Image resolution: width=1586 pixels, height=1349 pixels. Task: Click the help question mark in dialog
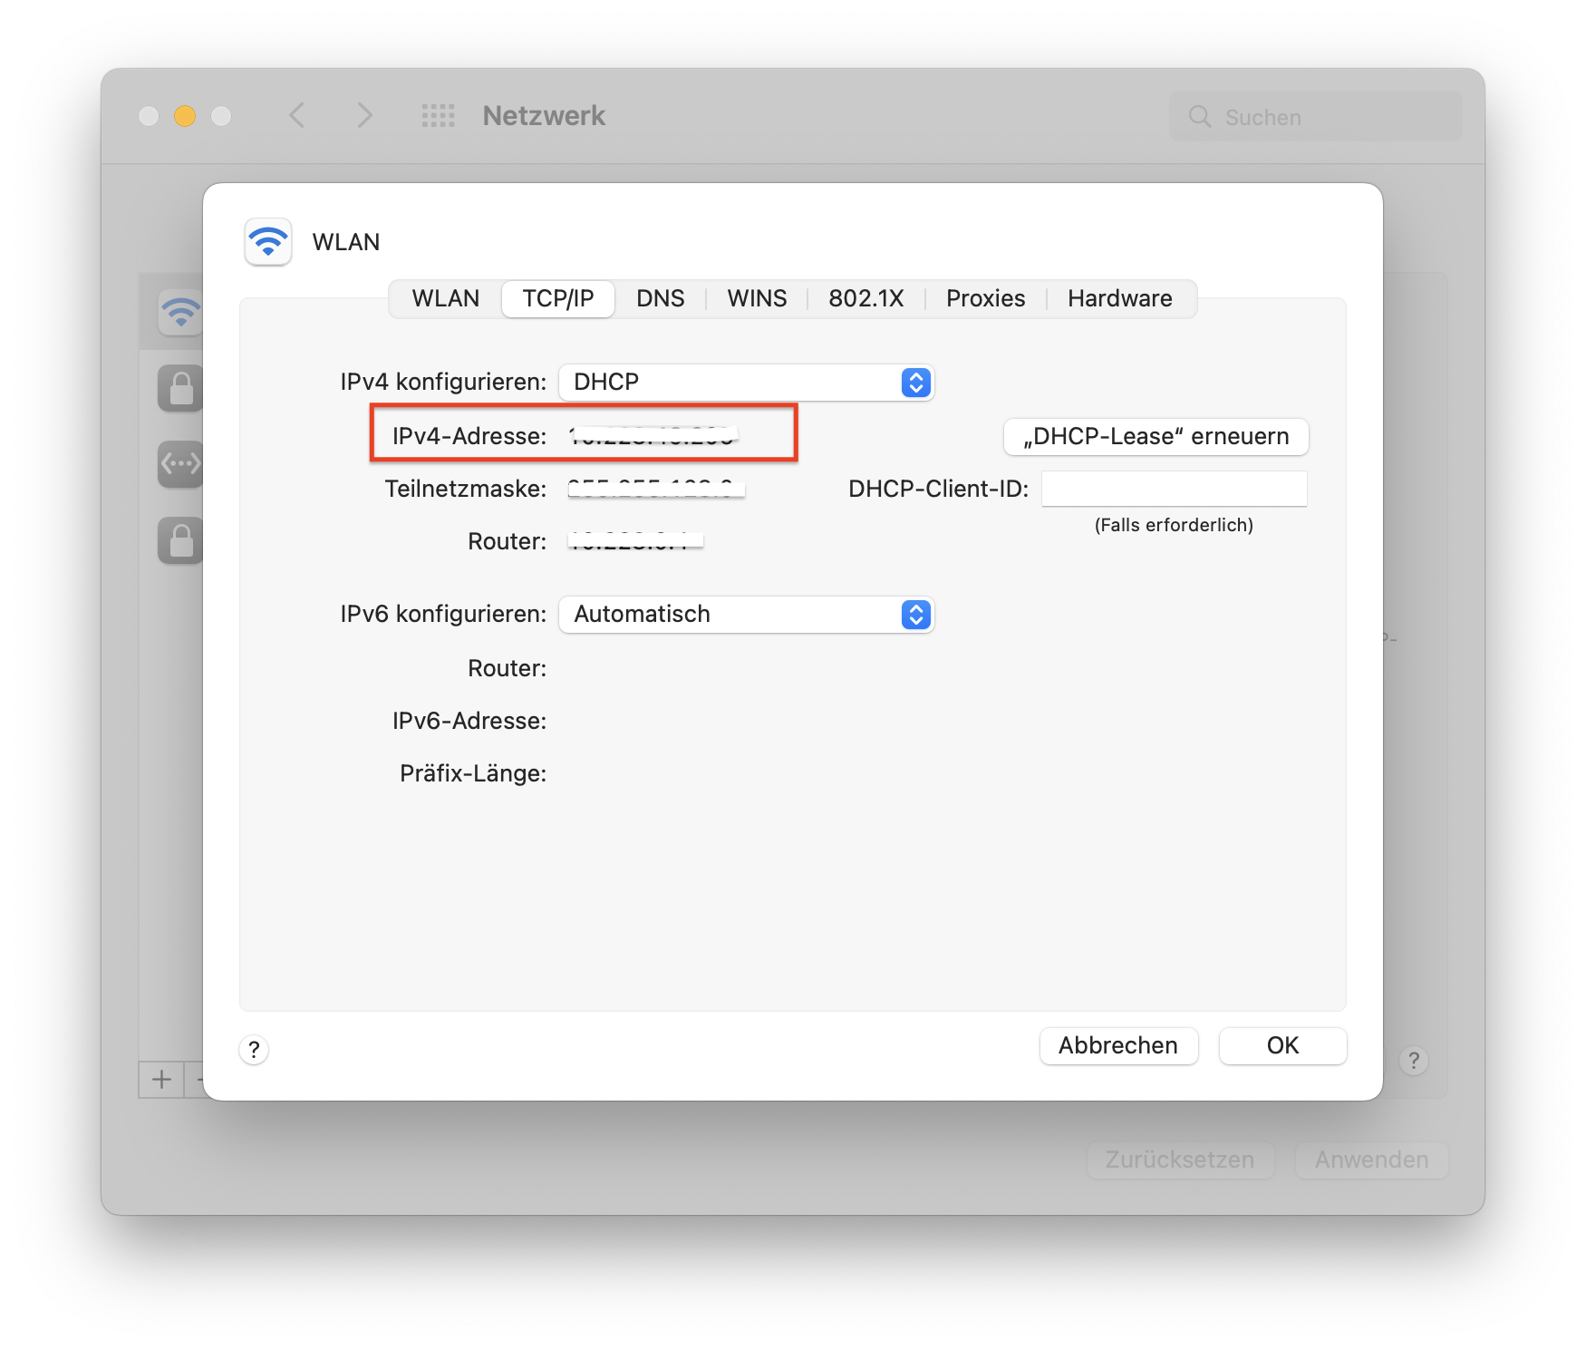tap(254, 1049)
